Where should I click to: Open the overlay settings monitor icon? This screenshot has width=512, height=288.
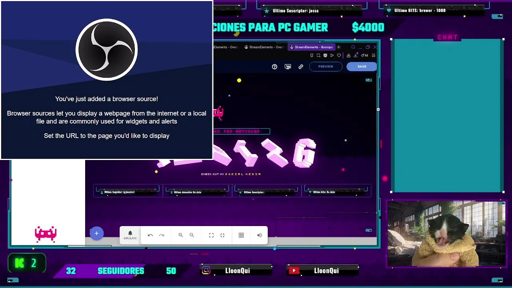[288, 67]
